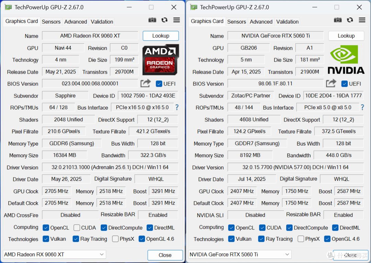The image size is (371, 263).
Task: Click the Zotac/PC Partner subvendor value
Action: point(251,95)
